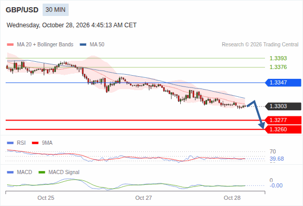Click the RSI value 39.68

277,159
